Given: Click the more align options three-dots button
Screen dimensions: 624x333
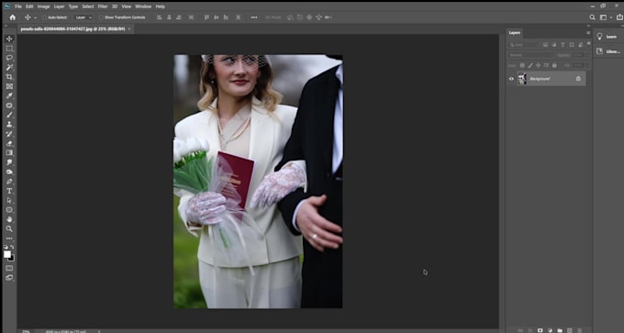Looking at the screenshot, I should (254, 17).
